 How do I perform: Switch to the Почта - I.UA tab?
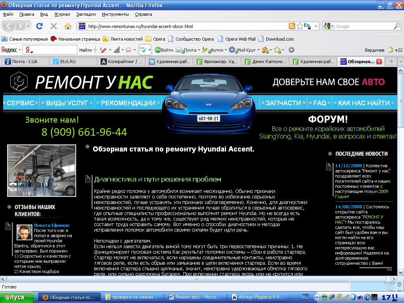[x=26, y=61]
